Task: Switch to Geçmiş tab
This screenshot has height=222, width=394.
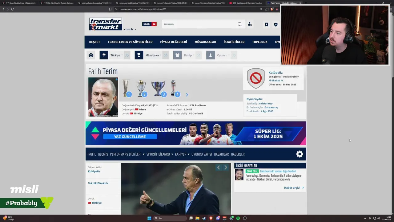Action: (x=103, y=154)
